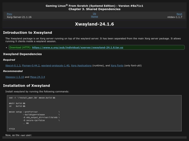Click the Xwayland Dependencies heading
This screenshot has height=141, width=189.
tap(22, 54)
